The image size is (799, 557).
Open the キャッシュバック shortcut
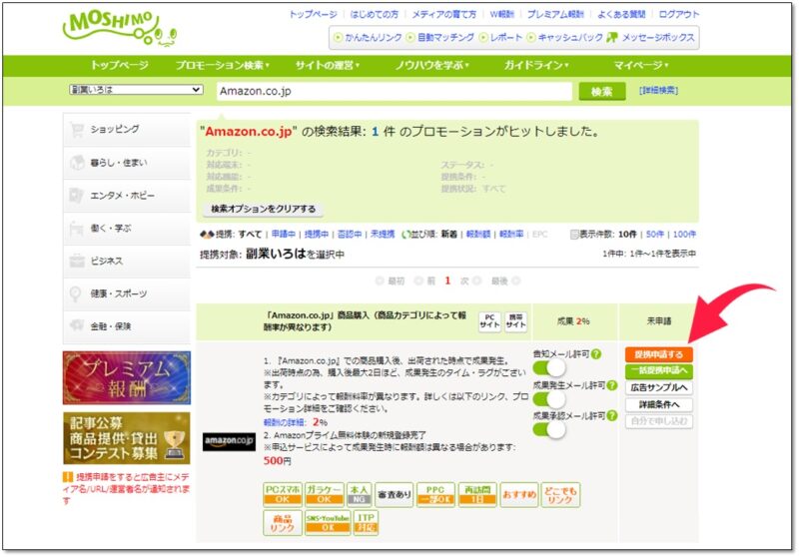click(x=565, y=38)
